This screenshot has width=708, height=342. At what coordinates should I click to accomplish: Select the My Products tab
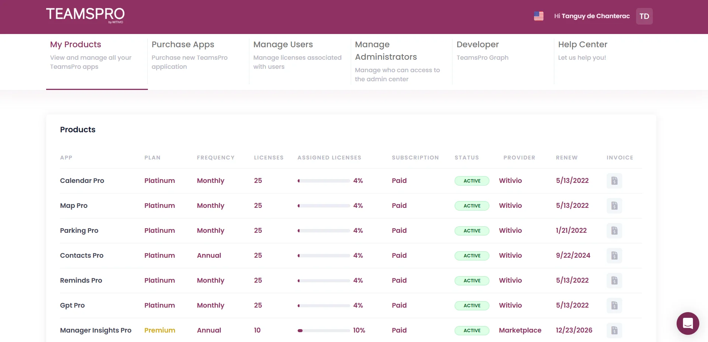(x=97, y=62)
